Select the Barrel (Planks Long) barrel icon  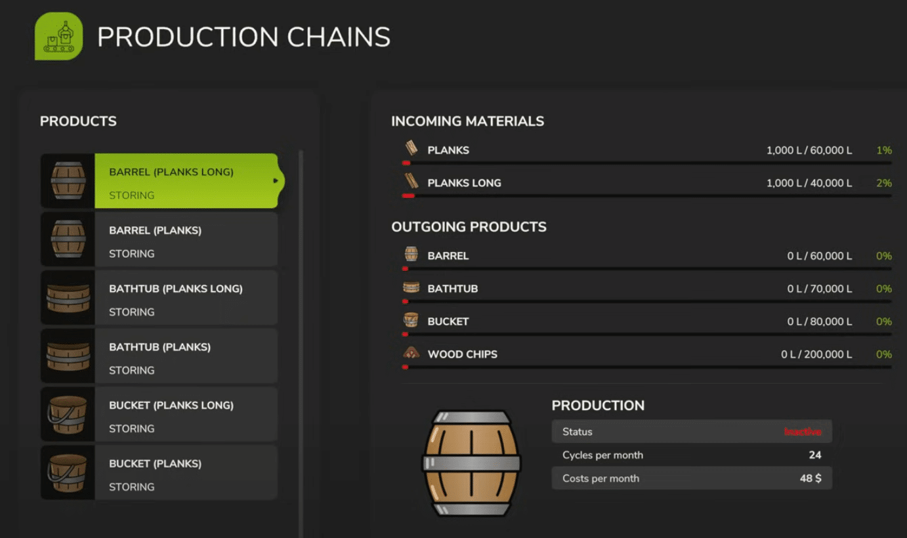coord(68,181)
